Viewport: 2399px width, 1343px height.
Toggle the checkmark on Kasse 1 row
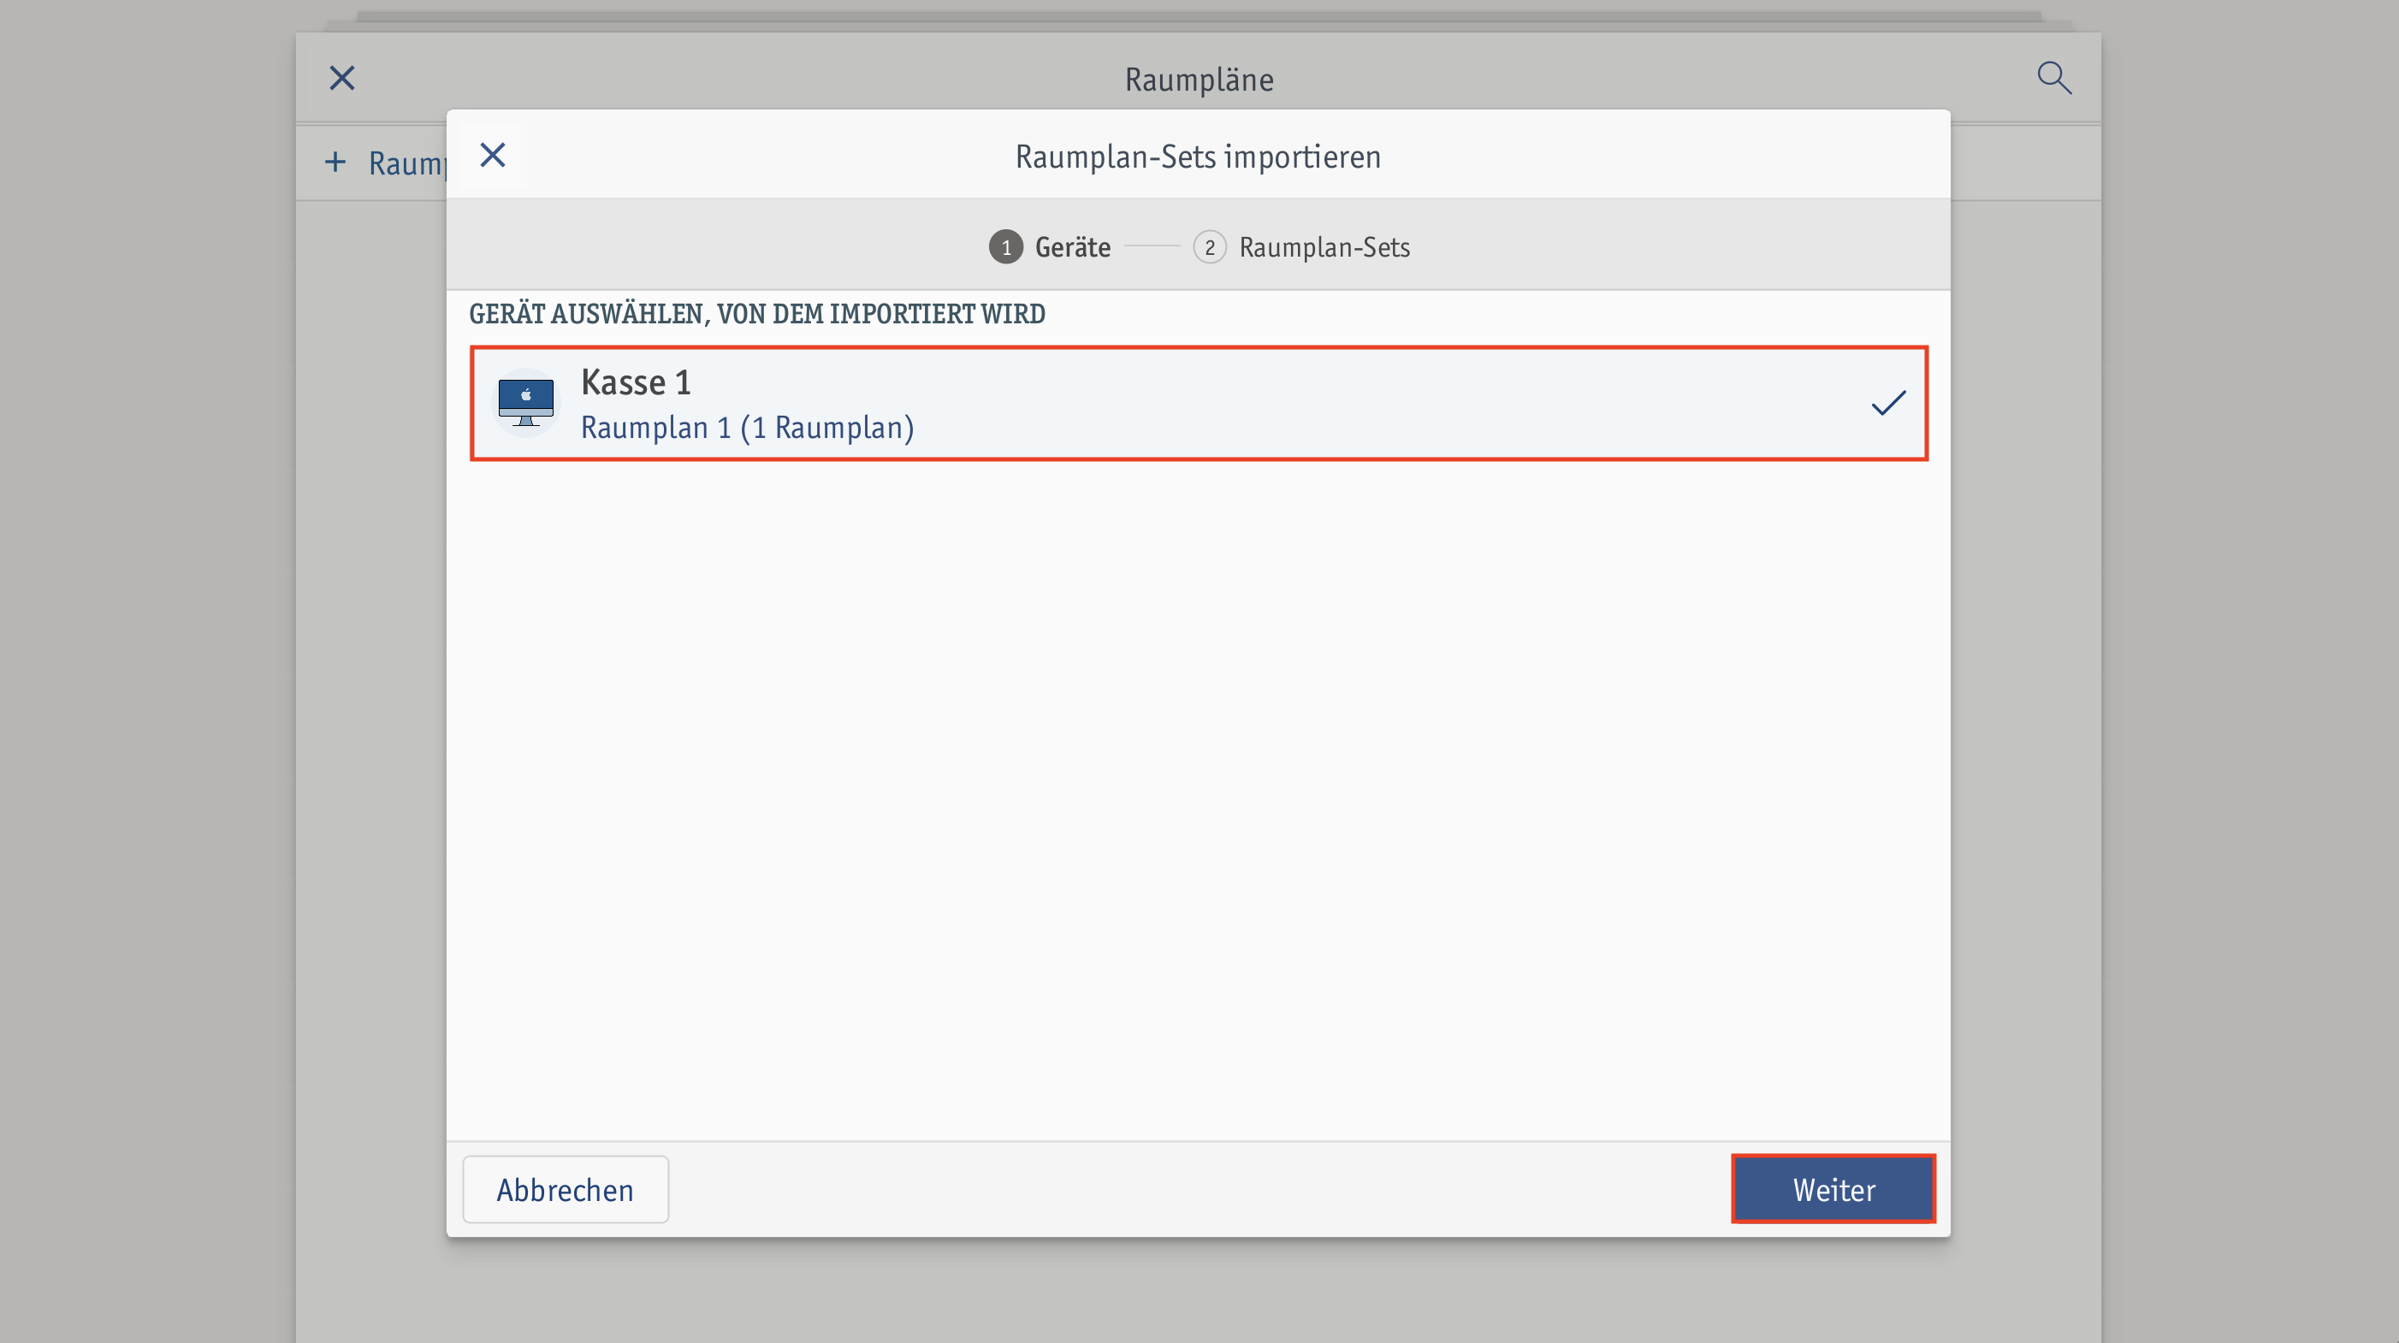(x=1888, y=402)
